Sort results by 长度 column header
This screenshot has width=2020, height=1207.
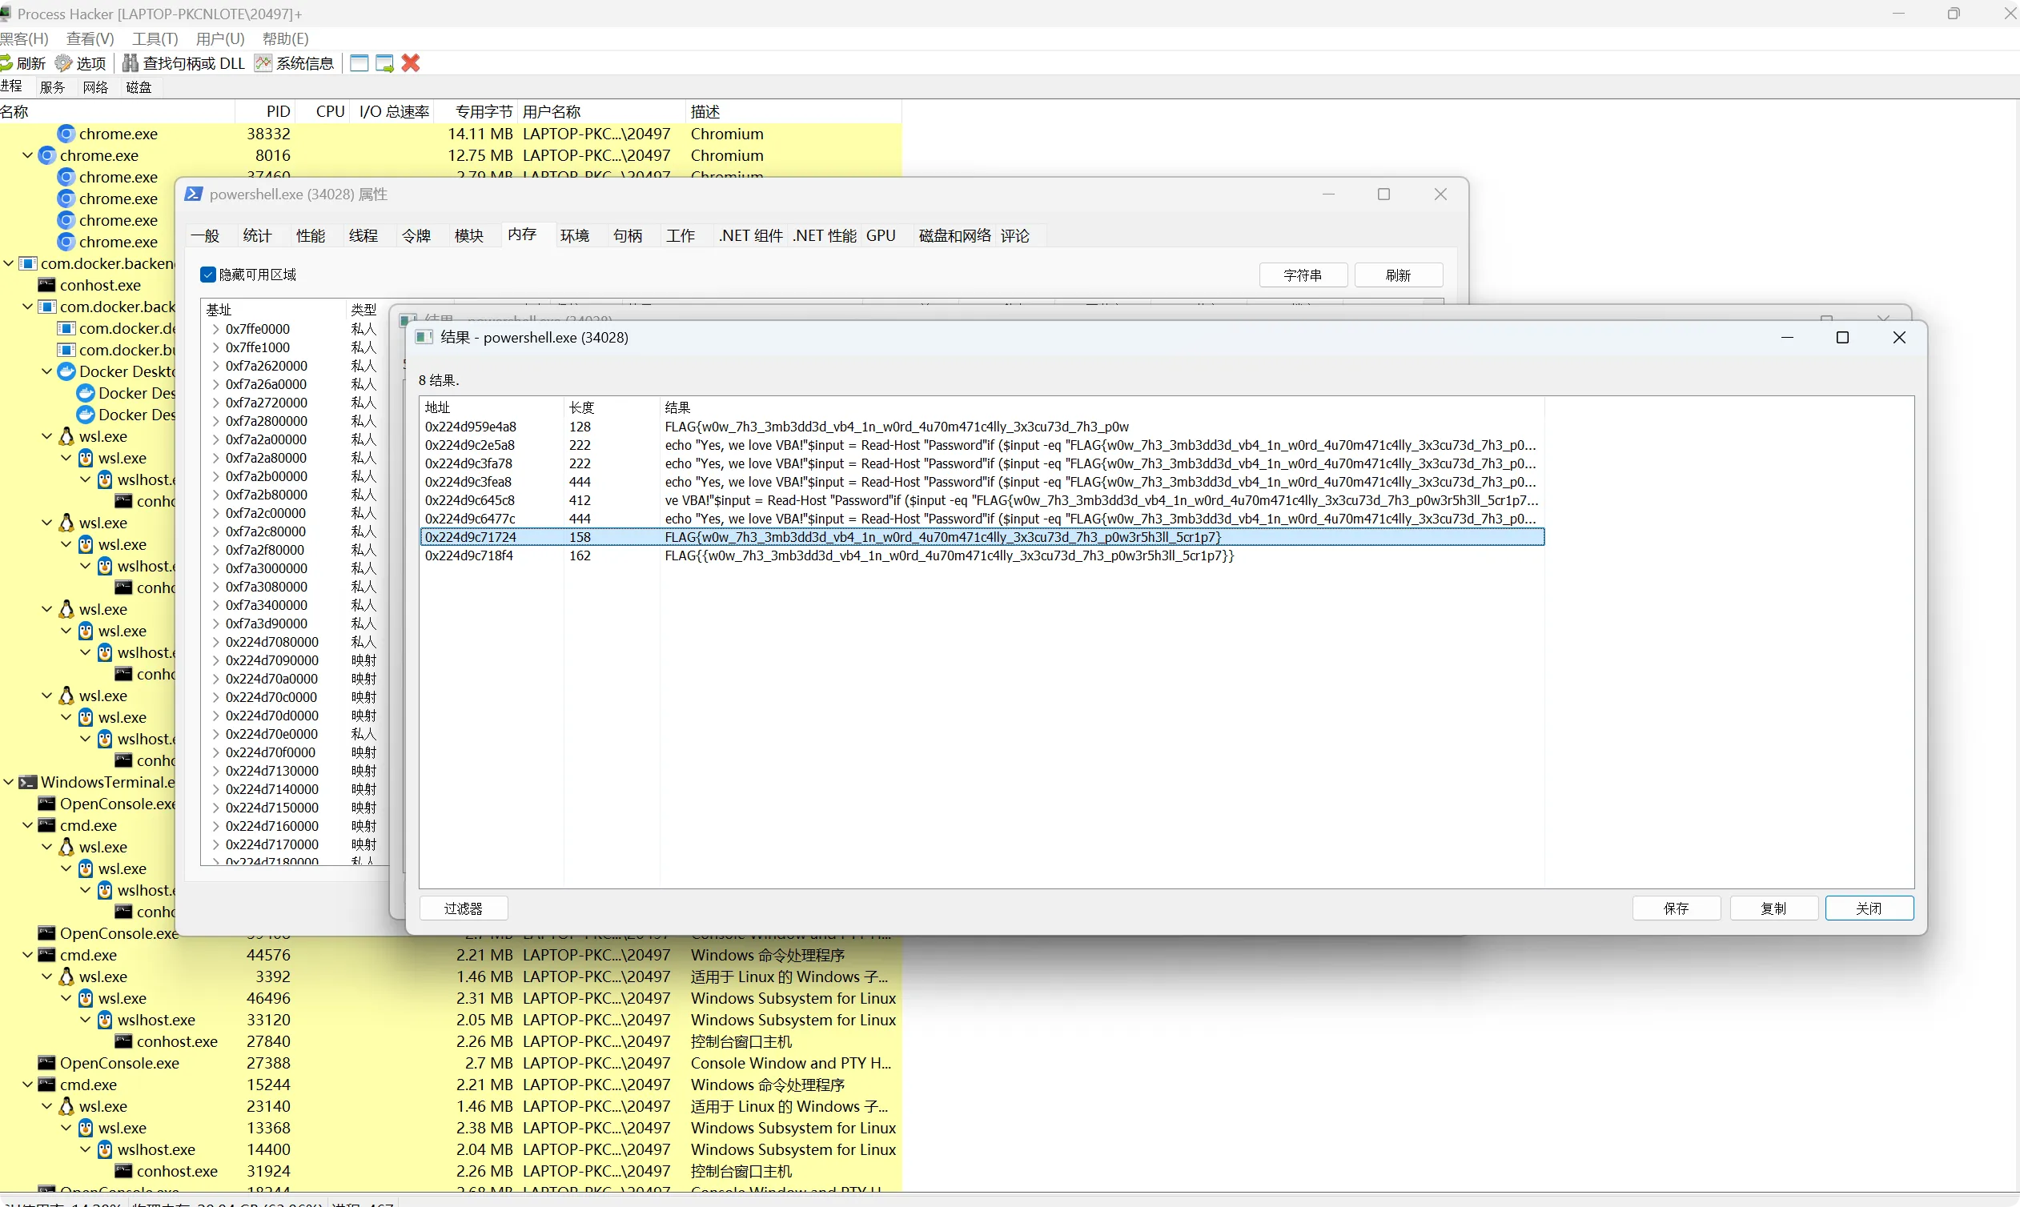pos(581,407)
